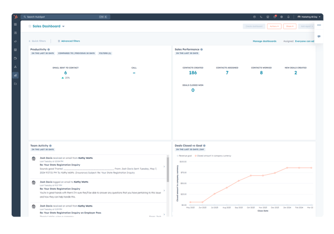This screenshot has height=234, width=334.
Task: Click the chart data point above Jan 2024
Action: pos(287,168)
